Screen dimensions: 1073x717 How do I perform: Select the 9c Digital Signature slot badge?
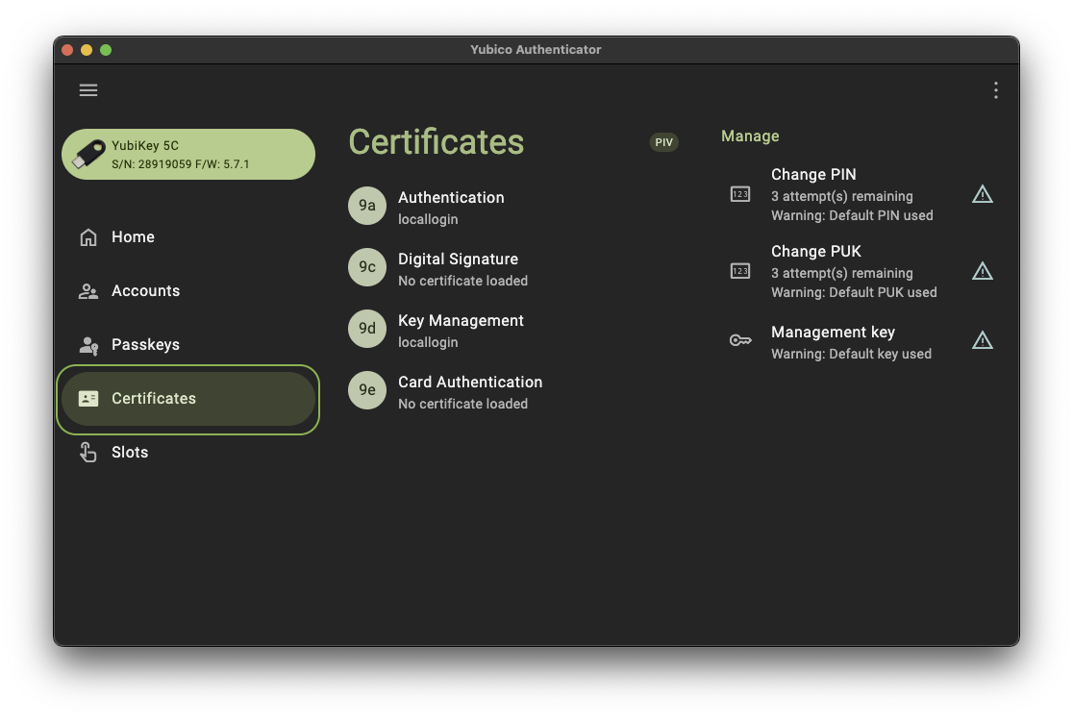point(367,267)
